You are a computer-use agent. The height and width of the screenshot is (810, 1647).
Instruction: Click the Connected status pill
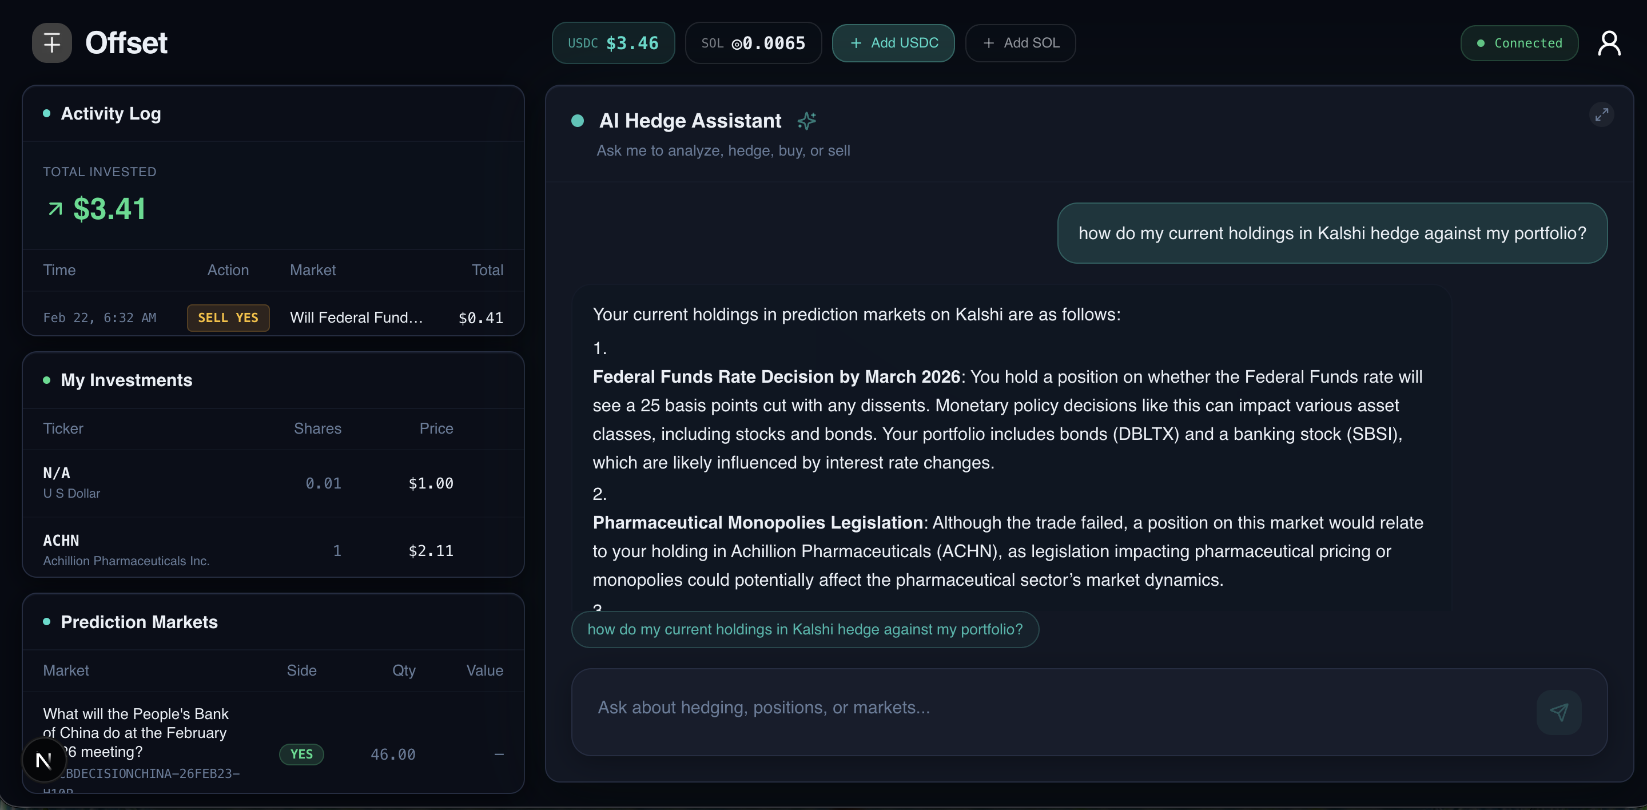tap(1519, 43)
